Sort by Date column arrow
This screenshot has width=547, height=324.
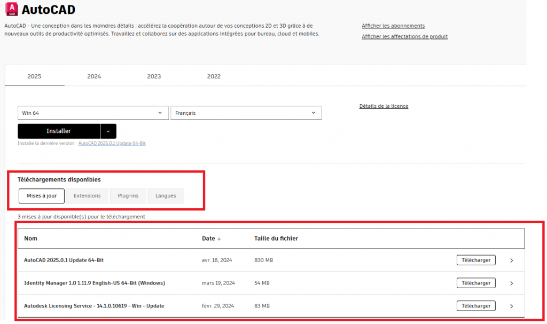(219, 239)
